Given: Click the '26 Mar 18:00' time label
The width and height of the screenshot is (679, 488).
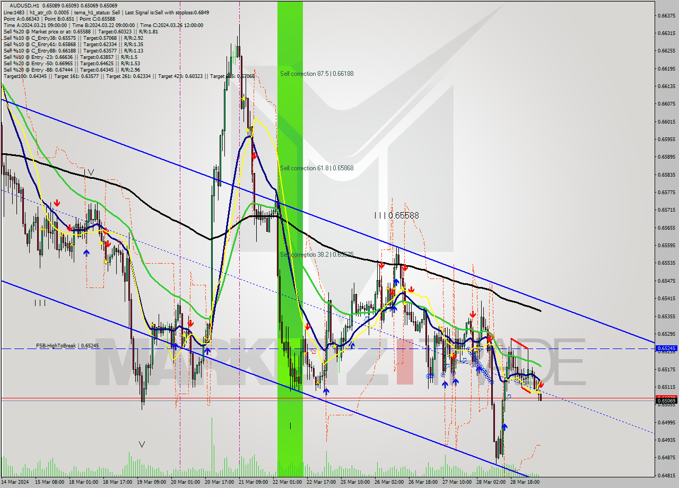Looking at the screenshot, I should 423,482.
